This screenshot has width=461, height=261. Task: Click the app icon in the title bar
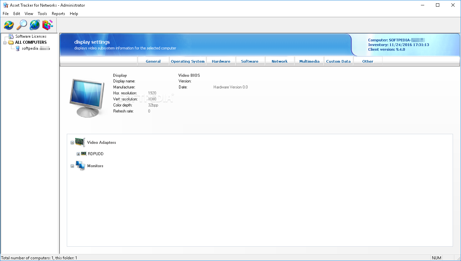(x=5, y=5)
